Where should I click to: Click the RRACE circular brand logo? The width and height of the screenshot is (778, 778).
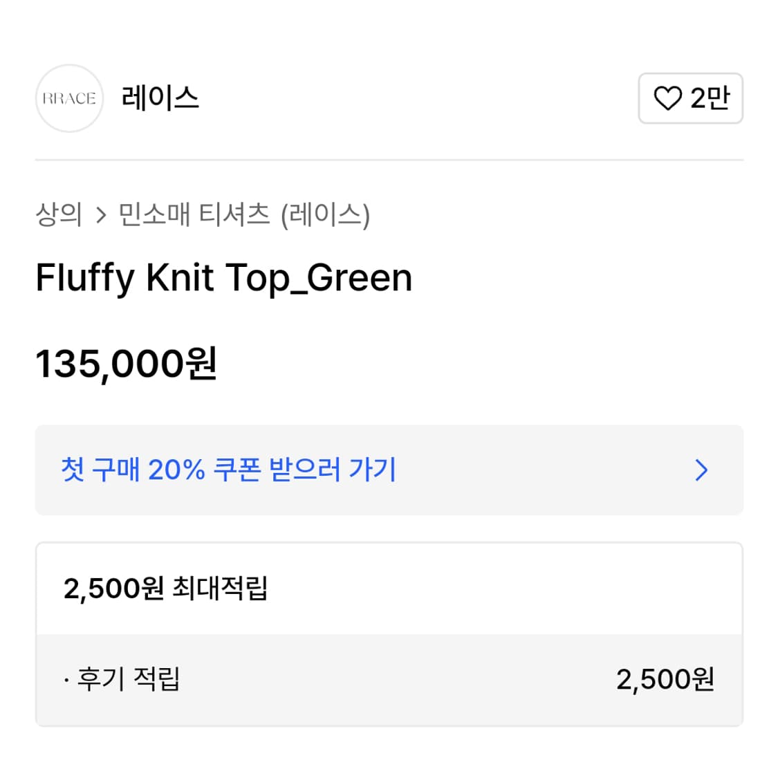click(x=69, y=98)
